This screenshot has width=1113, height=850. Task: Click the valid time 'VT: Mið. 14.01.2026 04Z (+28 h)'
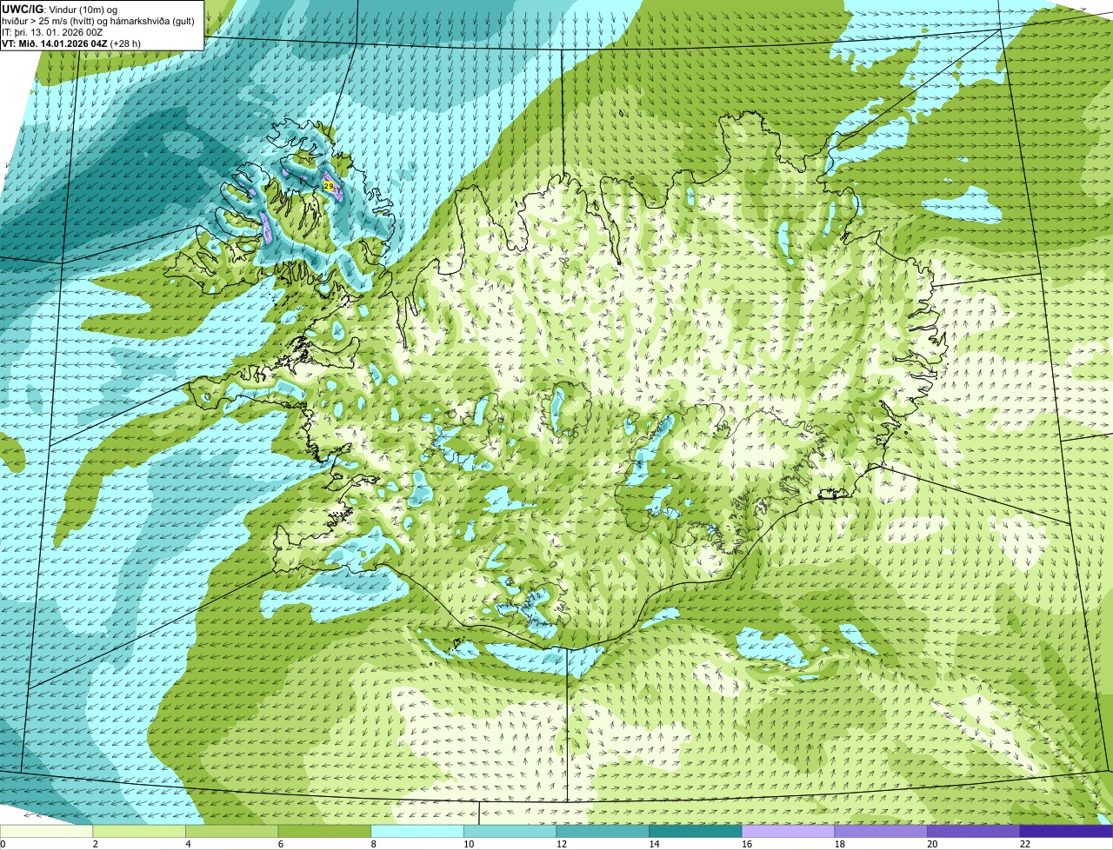[x=71, y=43]
